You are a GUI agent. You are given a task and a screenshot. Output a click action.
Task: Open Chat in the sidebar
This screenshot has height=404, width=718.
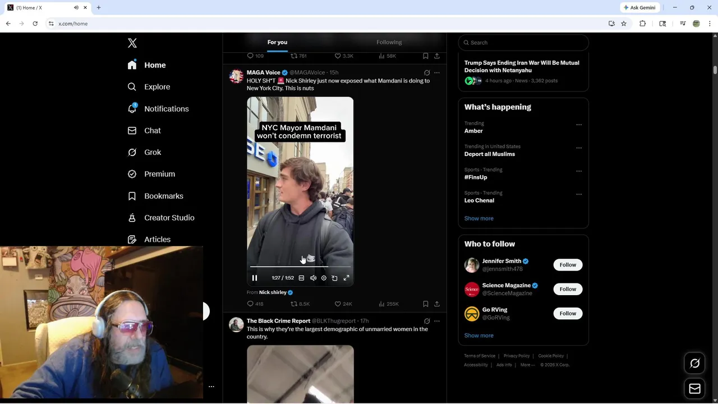tap(144, 131)
